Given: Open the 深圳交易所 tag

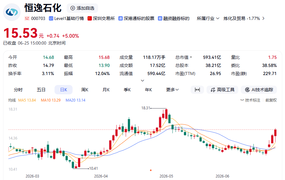Looking at the screenshot, I should click(x=104, y=19).
